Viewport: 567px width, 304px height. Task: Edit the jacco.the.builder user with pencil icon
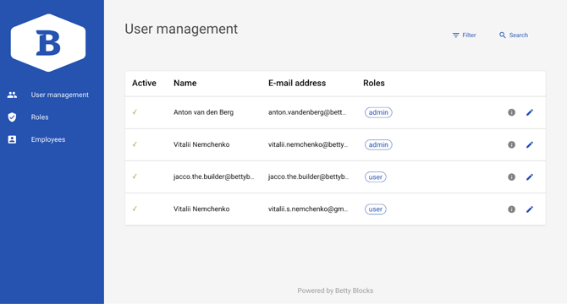[x=530, y=177]
